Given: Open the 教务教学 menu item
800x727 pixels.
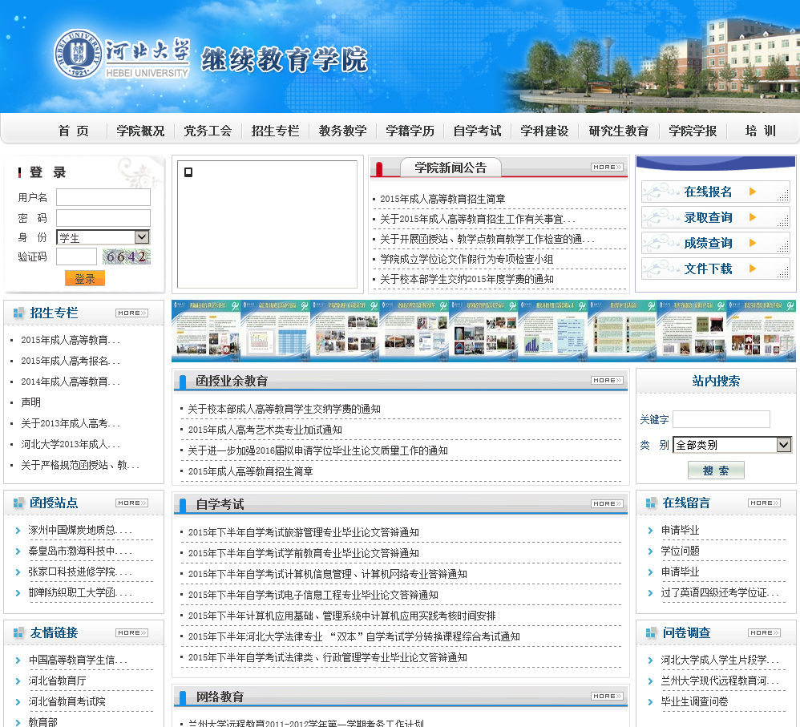Looking at the screenshot, I should (342, 131).
